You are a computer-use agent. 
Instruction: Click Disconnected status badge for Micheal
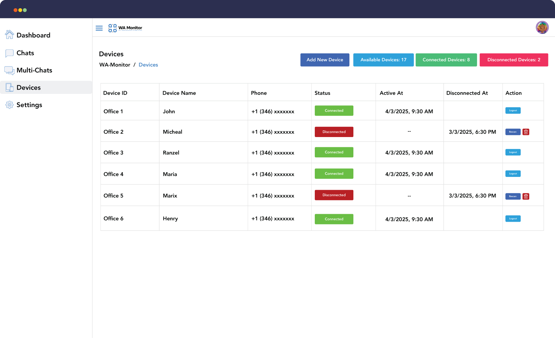334,132
